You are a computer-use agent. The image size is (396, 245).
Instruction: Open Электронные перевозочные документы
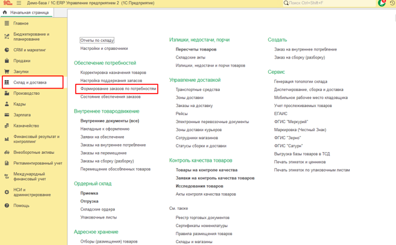tap(212, 122)
